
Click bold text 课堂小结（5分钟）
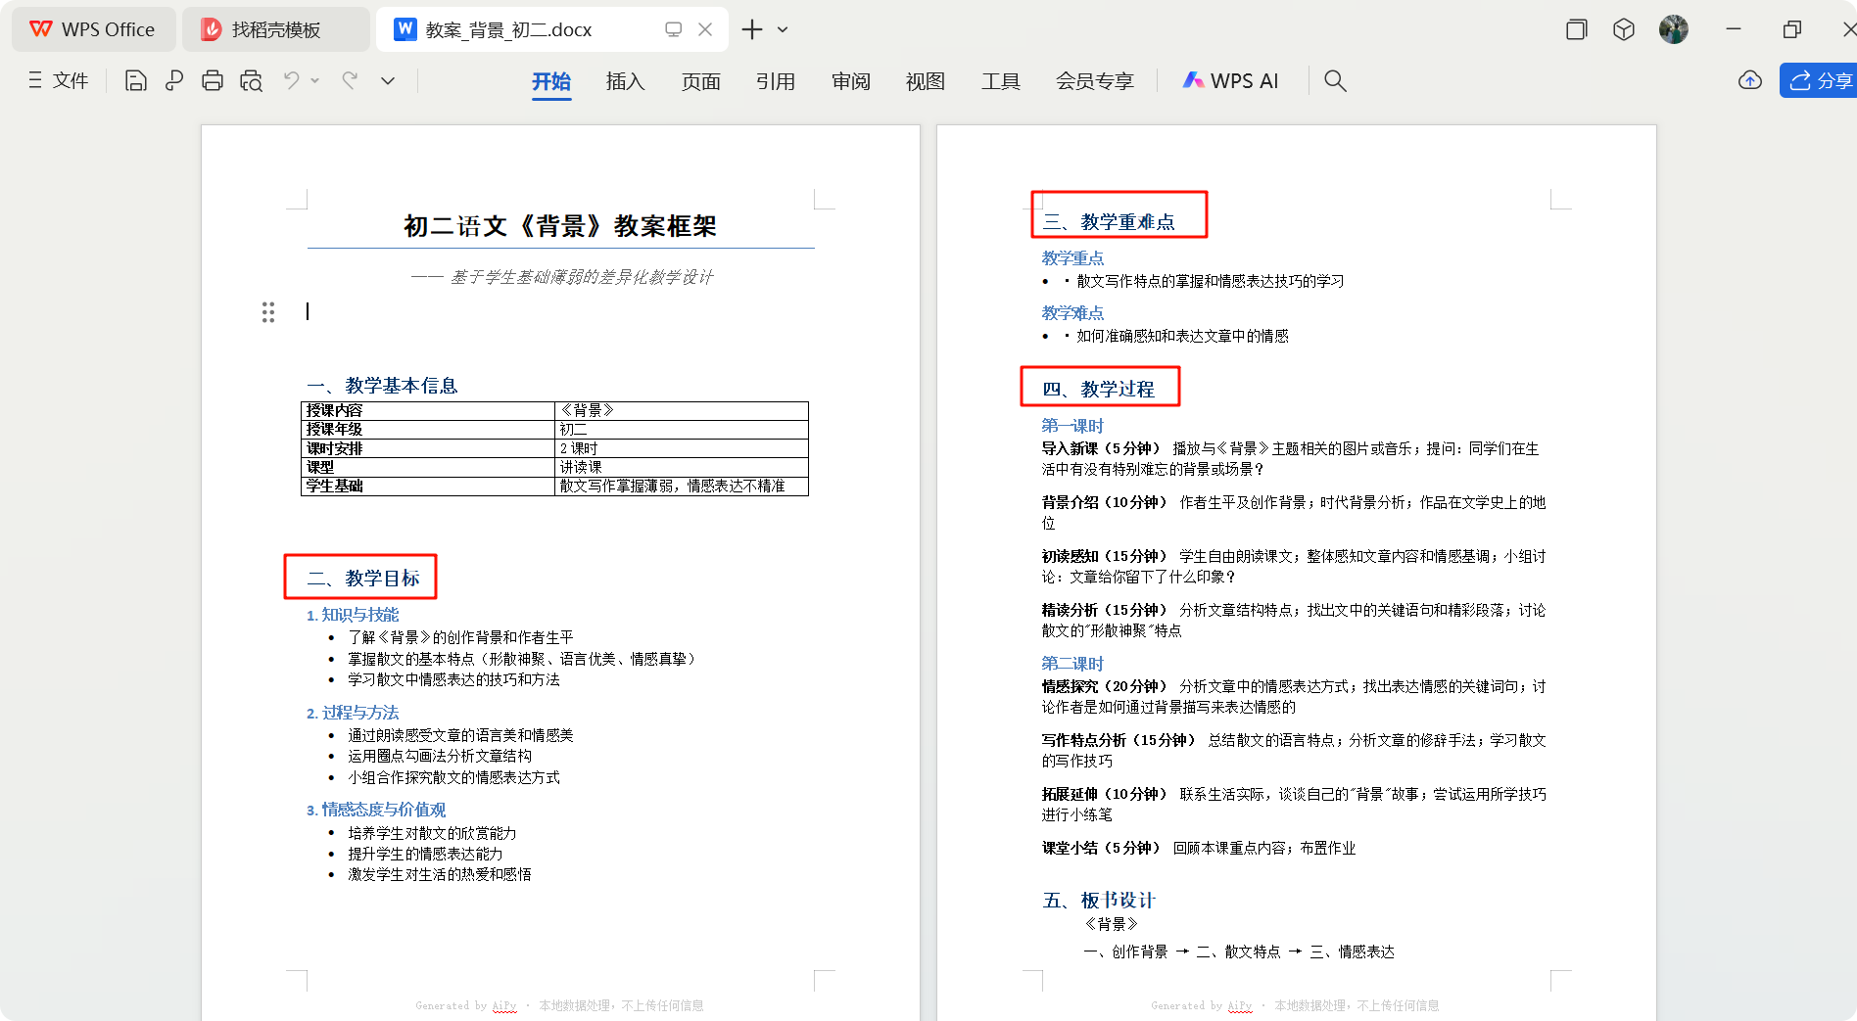(x=1101, y=848)
